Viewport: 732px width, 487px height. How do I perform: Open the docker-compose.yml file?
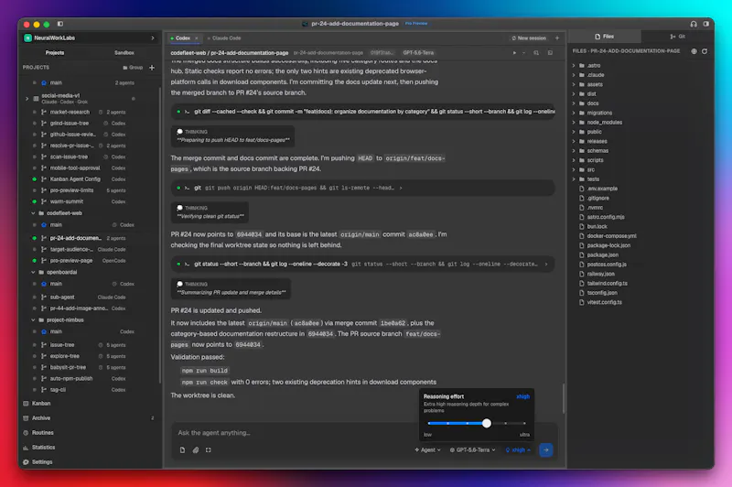click(611, 236)
